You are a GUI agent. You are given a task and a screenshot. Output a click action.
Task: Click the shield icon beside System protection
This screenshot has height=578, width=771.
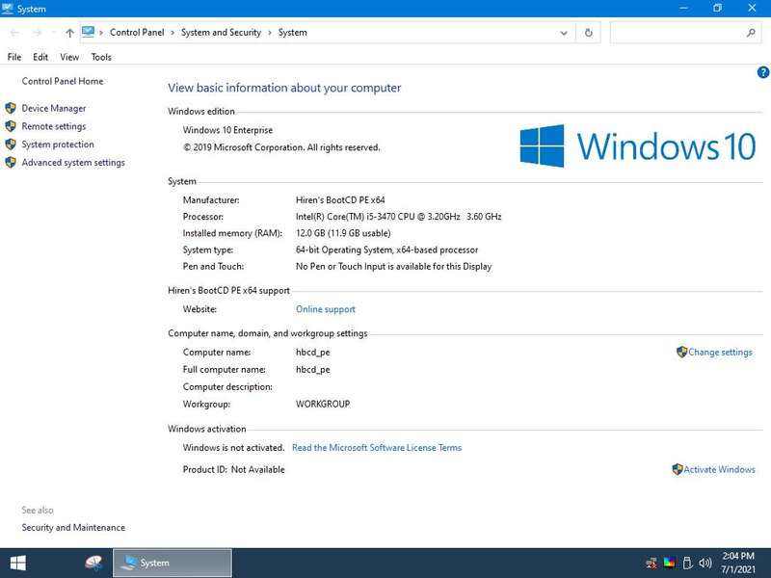pyautogui.click(x=11, y=144)
